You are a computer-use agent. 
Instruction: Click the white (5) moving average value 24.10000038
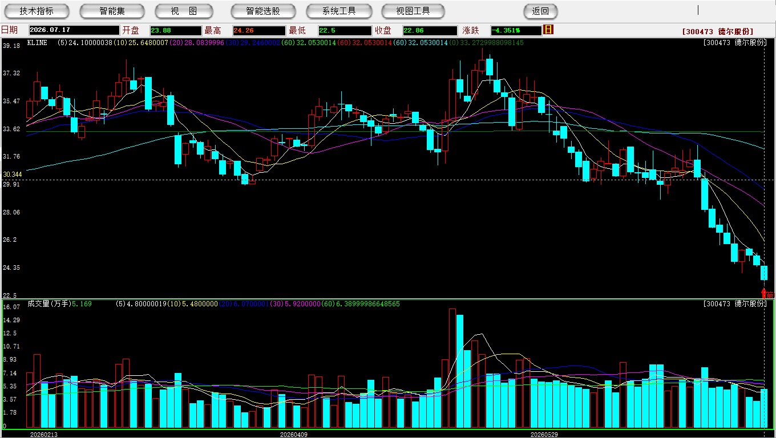coord(85,43)
